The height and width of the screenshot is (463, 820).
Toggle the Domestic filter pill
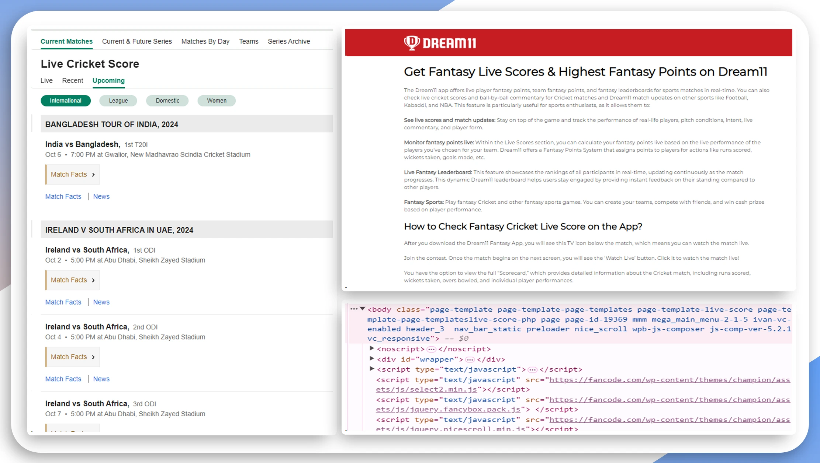167,101
